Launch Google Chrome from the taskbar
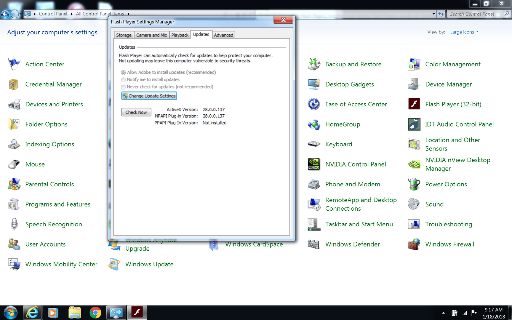 coord(95,313)
